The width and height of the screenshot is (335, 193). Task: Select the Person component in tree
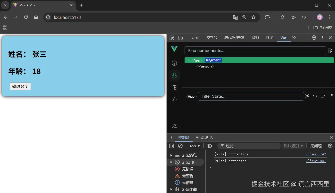coord(205,67)
